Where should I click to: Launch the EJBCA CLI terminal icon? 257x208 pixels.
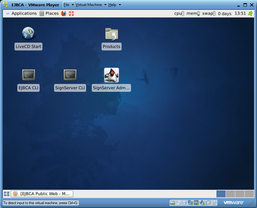click(x=29, y=75)
